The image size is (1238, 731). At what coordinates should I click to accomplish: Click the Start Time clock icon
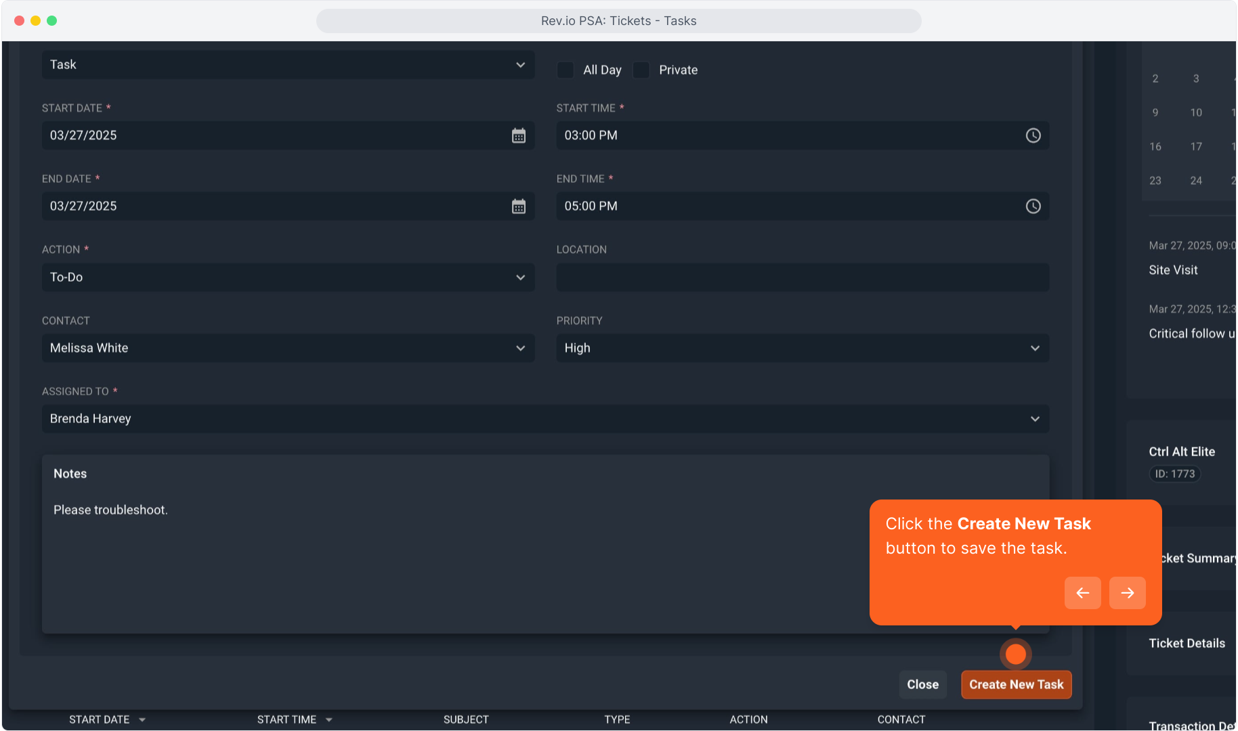[x=1033, y=136]
